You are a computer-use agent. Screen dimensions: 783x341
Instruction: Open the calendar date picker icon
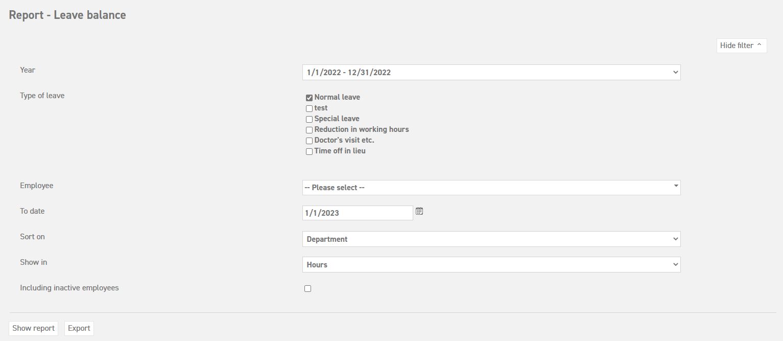pyautogui.click(x=419, y=211)
